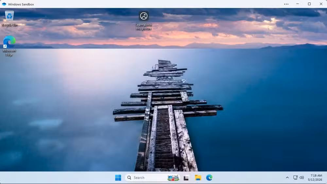Click the "Recycle Bin" label text
The image size is (327, 184).
point(9,25)
